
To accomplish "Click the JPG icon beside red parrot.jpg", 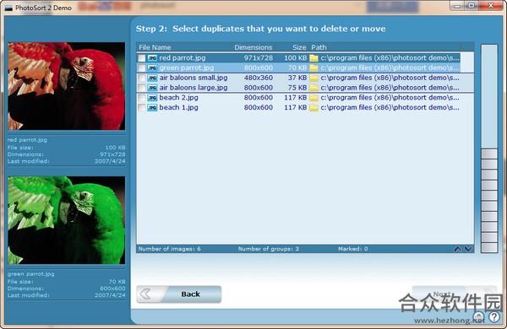I will tap(152, 58).
